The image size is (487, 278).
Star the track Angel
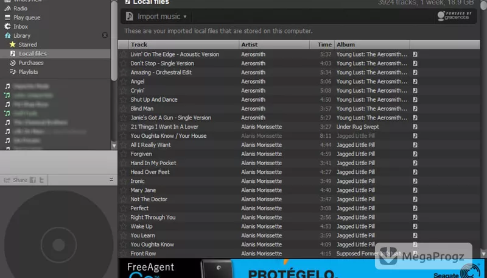124,81
